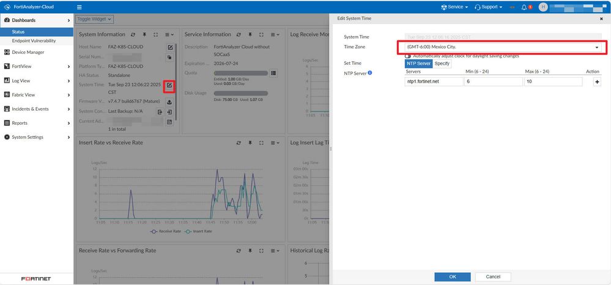611x285 pixels.
Task: Click the user avatar circle labeled H
Action: pos(543,7)
